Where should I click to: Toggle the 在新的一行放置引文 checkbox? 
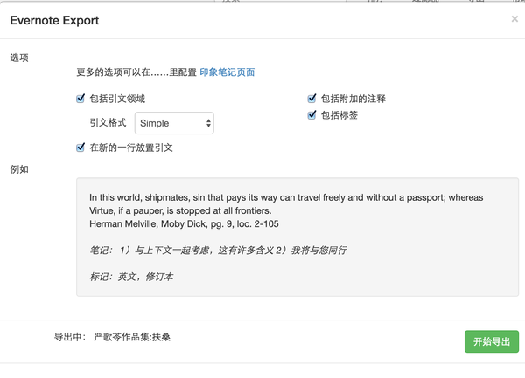pyautogui.click(x=80, y=148)
